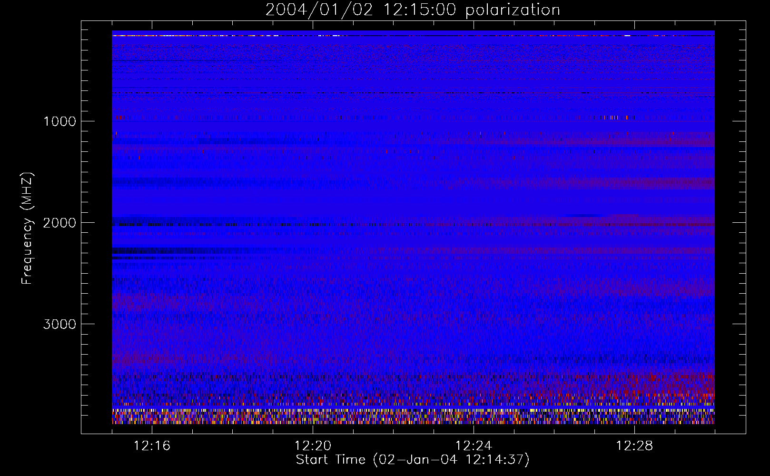This screenshot has width=770, height=476.
Task: Click the '12:24' time axis tick label
Action: tap(474, 446)
